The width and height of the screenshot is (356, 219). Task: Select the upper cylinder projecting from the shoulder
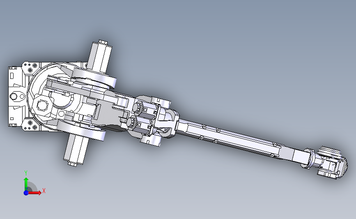[99, 57]
